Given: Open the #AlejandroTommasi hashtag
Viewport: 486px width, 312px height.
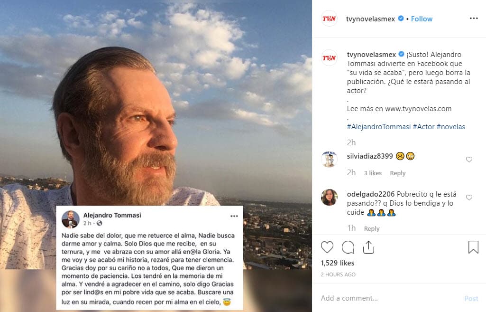Looking at the screenshot, I should point(377,127).
